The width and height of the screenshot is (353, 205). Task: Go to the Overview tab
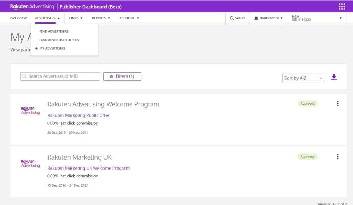tap(19, 18)
